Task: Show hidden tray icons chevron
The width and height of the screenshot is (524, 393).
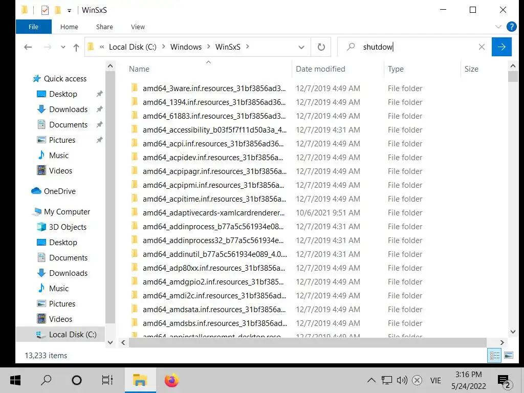Action: [372, 380]
